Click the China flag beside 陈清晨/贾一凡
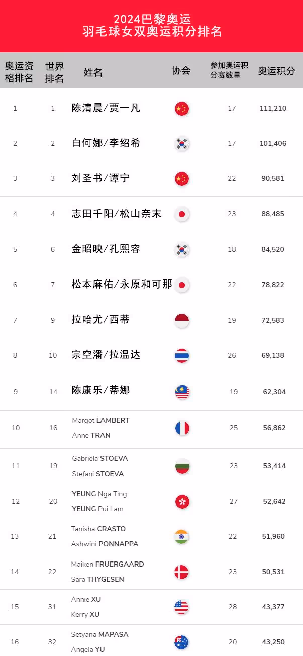The image size is (303, 656). point(181,108)
